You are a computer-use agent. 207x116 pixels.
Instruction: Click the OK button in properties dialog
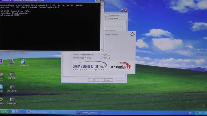[x=94, y=80]
